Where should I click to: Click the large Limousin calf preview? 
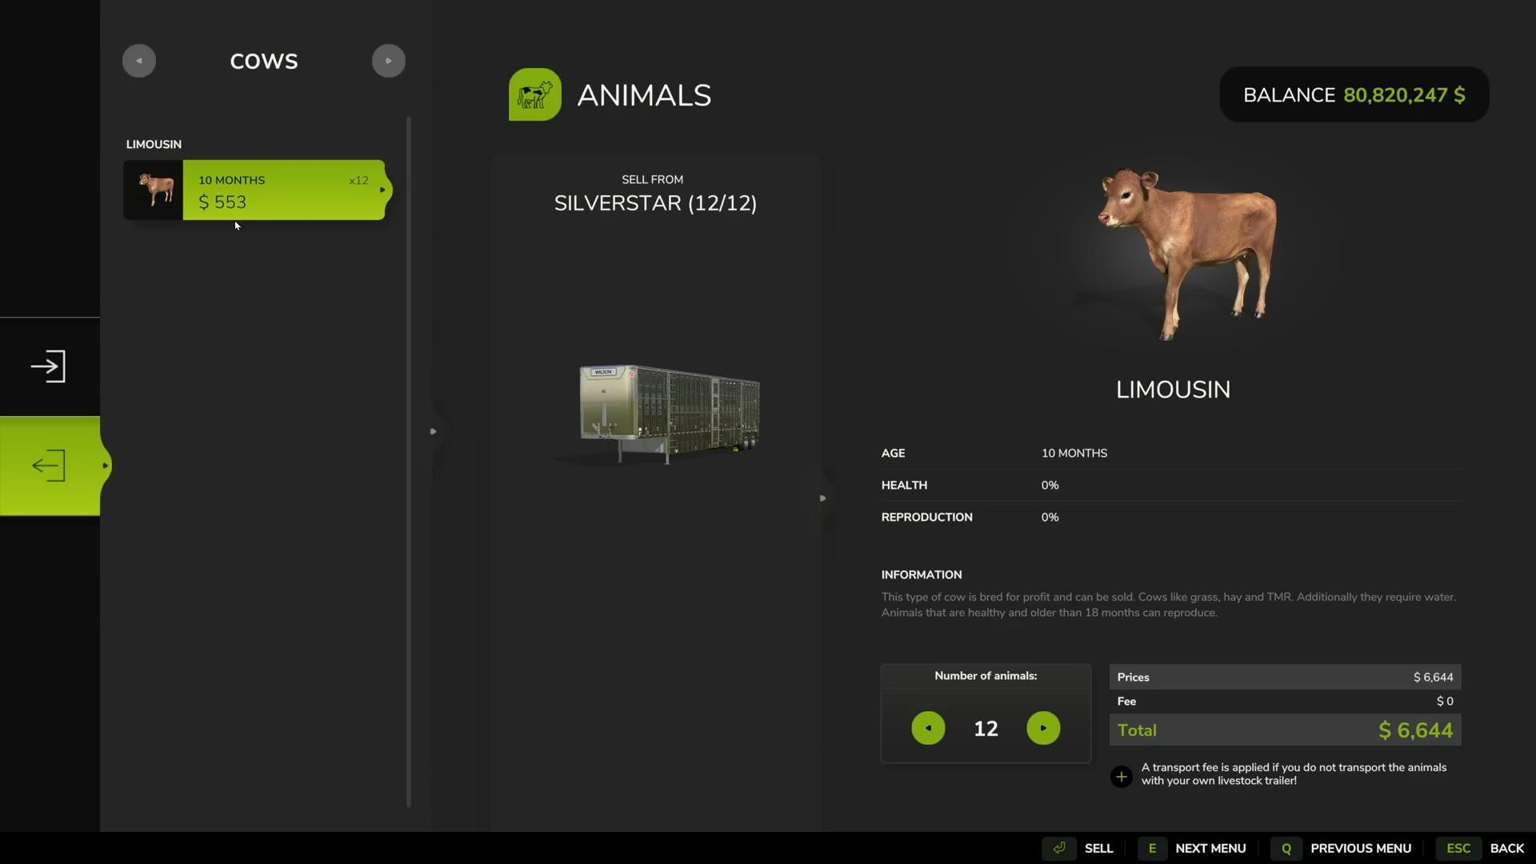[1186, 254]
